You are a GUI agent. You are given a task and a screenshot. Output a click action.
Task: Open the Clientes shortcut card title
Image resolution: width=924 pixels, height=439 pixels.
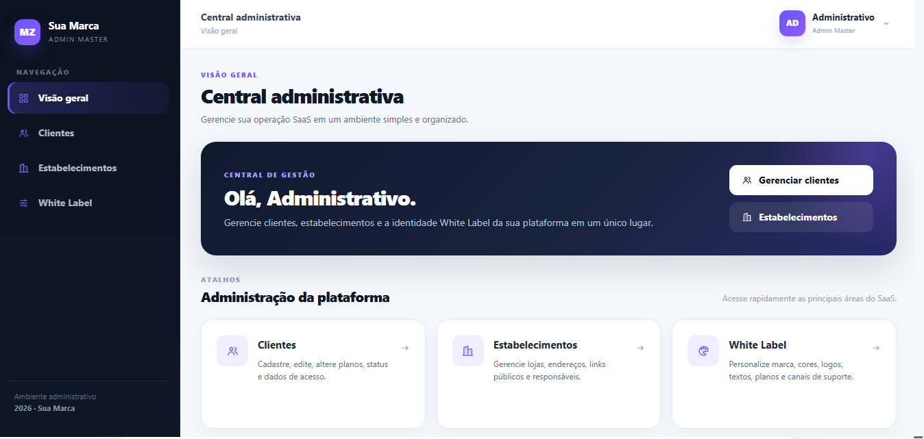277,345
